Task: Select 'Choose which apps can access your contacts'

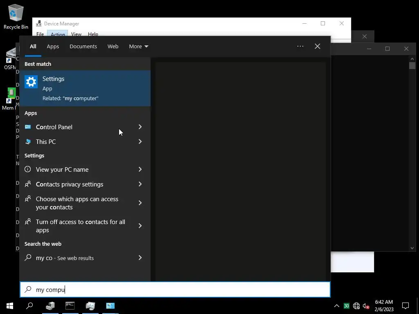Action: [x=85, y=203]
